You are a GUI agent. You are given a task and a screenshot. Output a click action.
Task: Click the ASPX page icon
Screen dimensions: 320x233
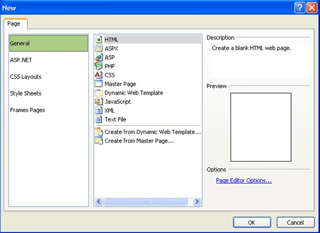99,48
